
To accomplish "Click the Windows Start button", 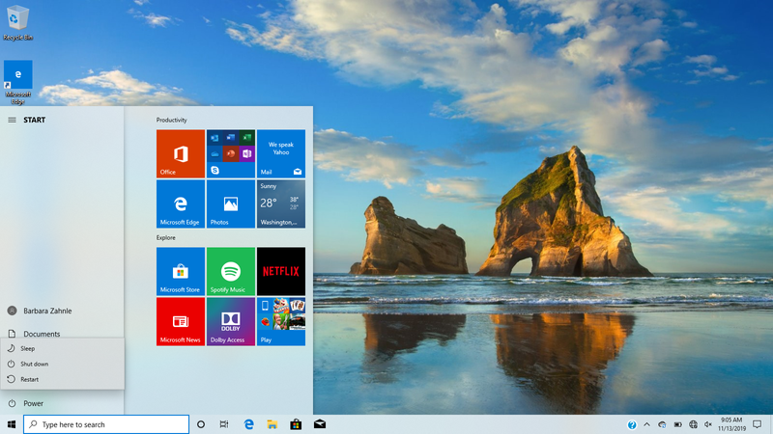I will click(x=12, y=424).
